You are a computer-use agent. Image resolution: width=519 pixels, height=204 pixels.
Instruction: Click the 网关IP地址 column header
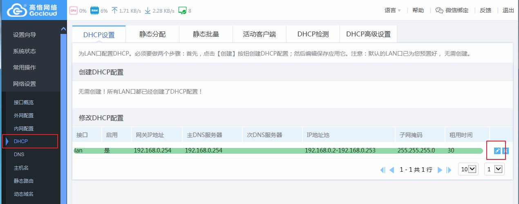(157, 135)
